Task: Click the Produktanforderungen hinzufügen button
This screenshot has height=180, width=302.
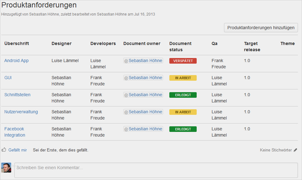Action: [x=261, y=28]
